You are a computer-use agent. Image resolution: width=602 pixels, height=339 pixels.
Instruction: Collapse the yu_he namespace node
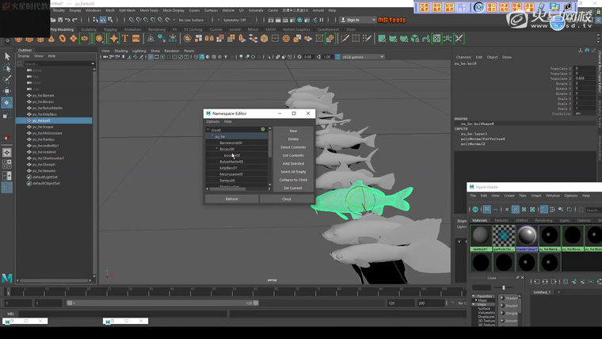212,136
